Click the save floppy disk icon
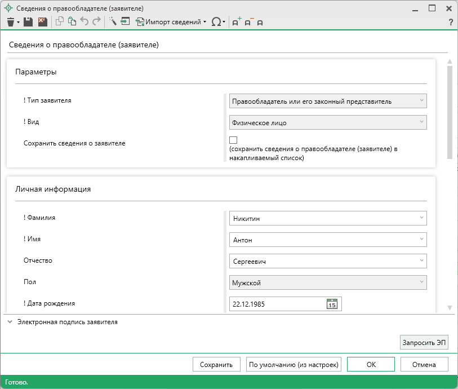Viewport: 458px width, 389px height. [28, 22]
